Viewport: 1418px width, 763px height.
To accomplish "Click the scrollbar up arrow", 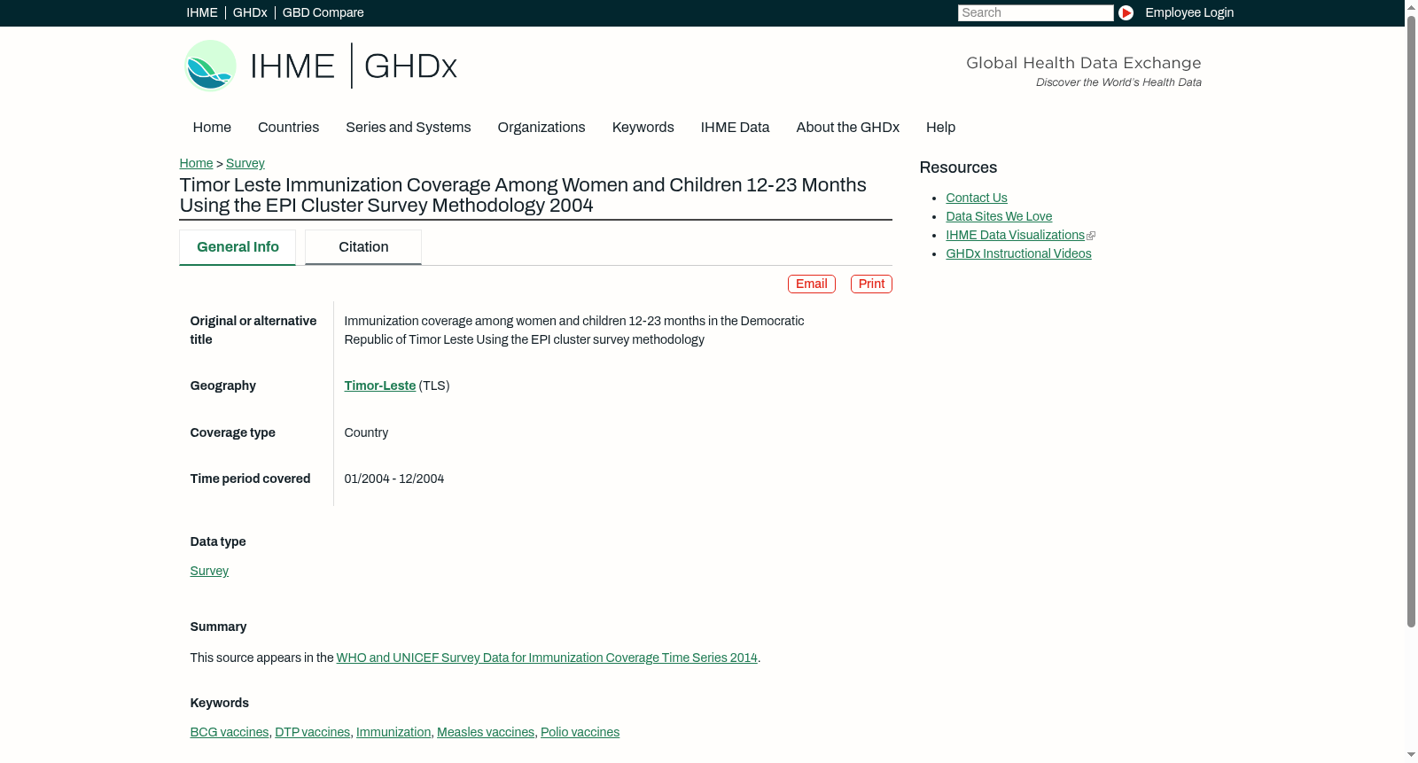I will [1411, 6].
